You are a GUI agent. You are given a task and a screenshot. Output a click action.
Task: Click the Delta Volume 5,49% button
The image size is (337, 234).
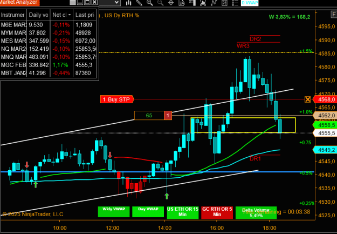pyautogui.click(x=256, y=213)
